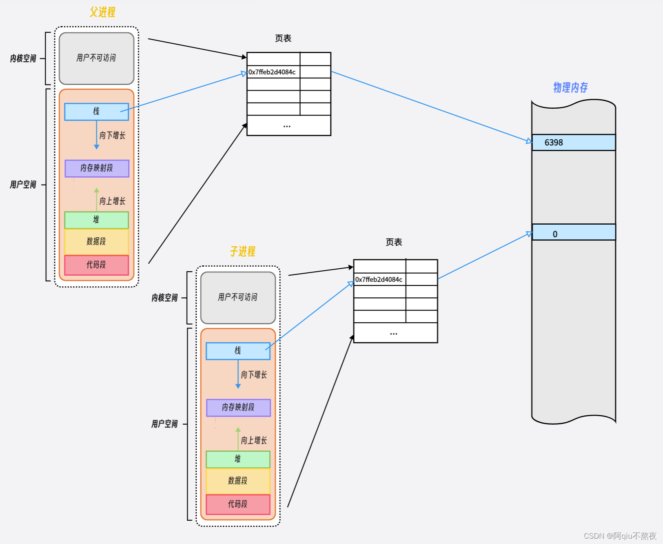Click the 子进程 title label

point(242,252)
